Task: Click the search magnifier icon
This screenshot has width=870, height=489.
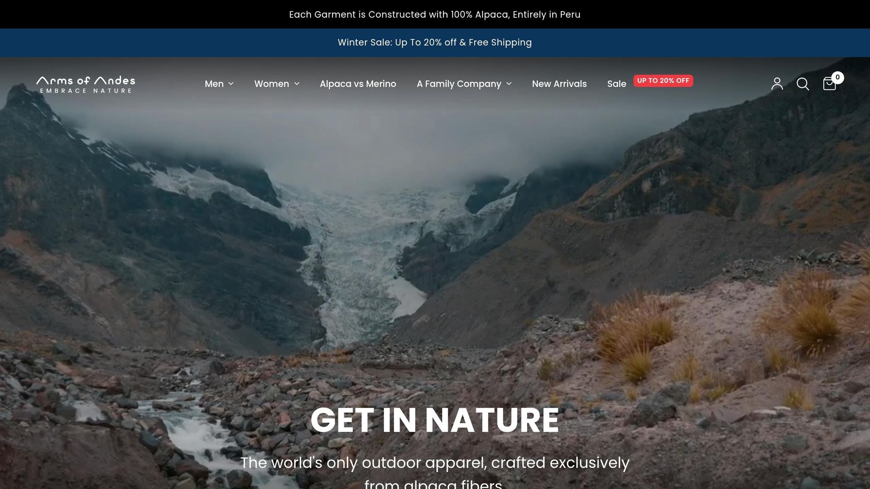Action: [x=802, y=84]
